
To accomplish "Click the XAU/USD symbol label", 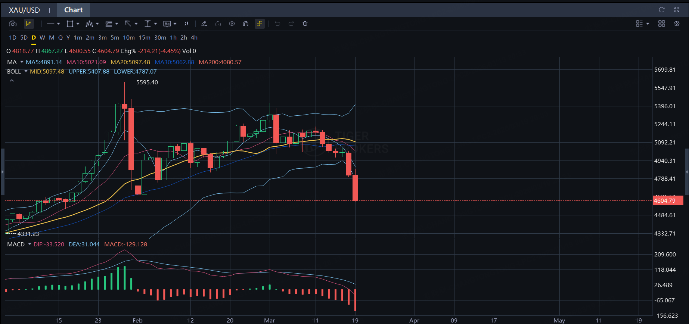I will point(24,10).
